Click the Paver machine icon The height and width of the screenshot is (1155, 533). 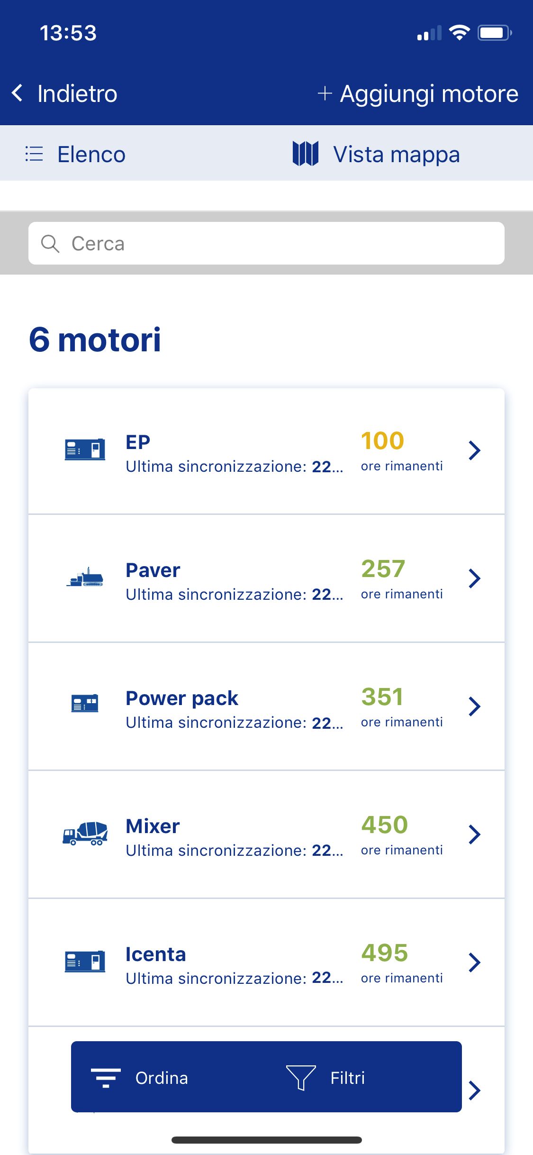click(x=85, y=578)
